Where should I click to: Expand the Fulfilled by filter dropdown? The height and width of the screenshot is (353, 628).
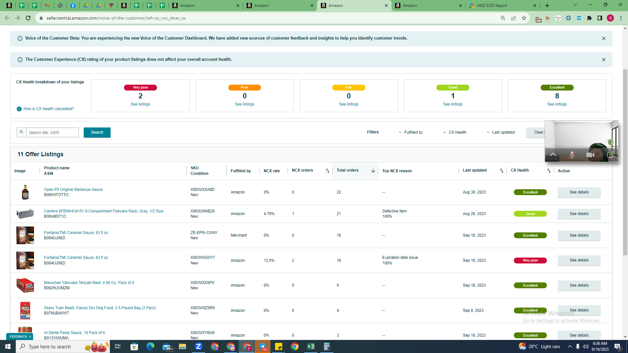411,132
